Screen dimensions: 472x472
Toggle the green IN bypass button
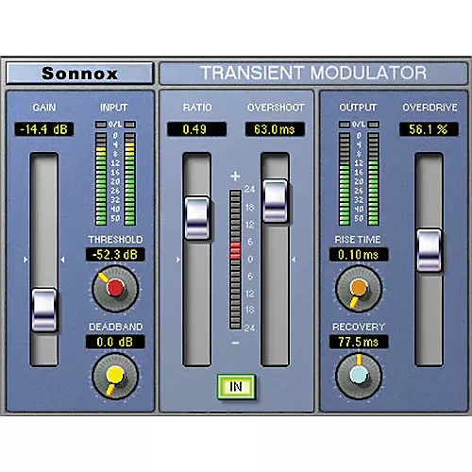(x=236, y=387)
